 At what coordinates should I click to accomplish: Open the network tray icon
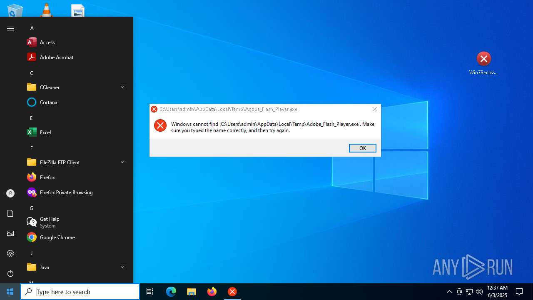point(469,292)
